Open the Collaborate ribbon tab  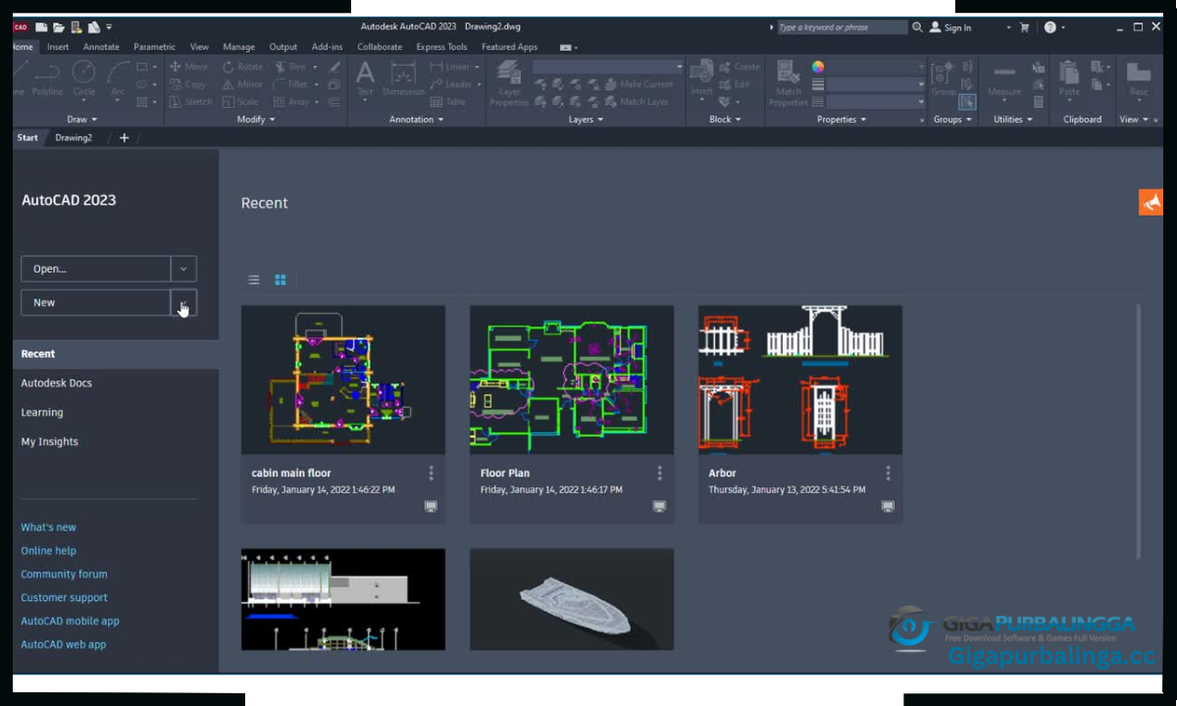pyautogui.click(x=380, y=47)
